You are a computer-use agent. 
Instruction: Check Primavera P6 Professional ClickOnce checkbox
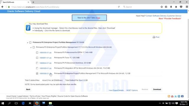37,63
